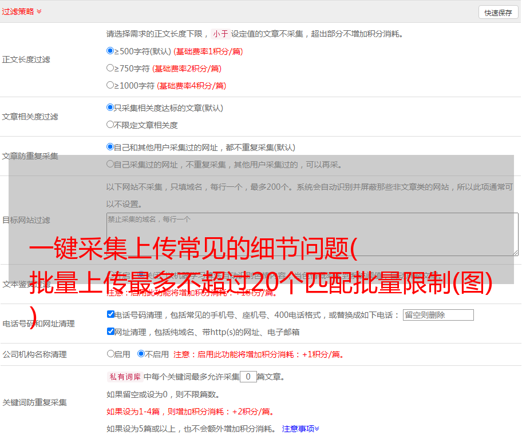The width and height of the screenshot is (522, 439).
Task: Collapse the 过滤策略 section header
Action: pos(22,11)
